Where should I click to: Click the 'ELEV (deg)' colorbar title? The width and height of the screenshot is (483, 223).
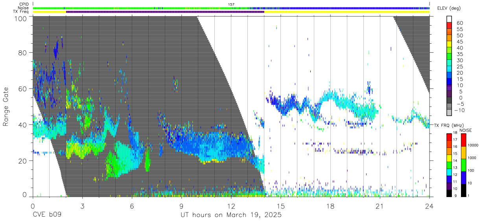[449, 8]
